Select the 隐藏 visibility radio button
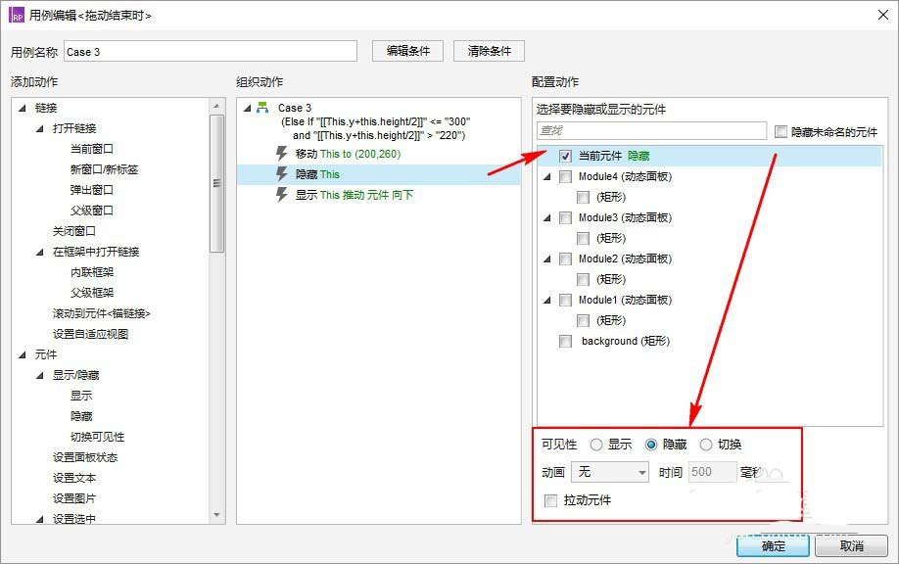 [650, 445]
